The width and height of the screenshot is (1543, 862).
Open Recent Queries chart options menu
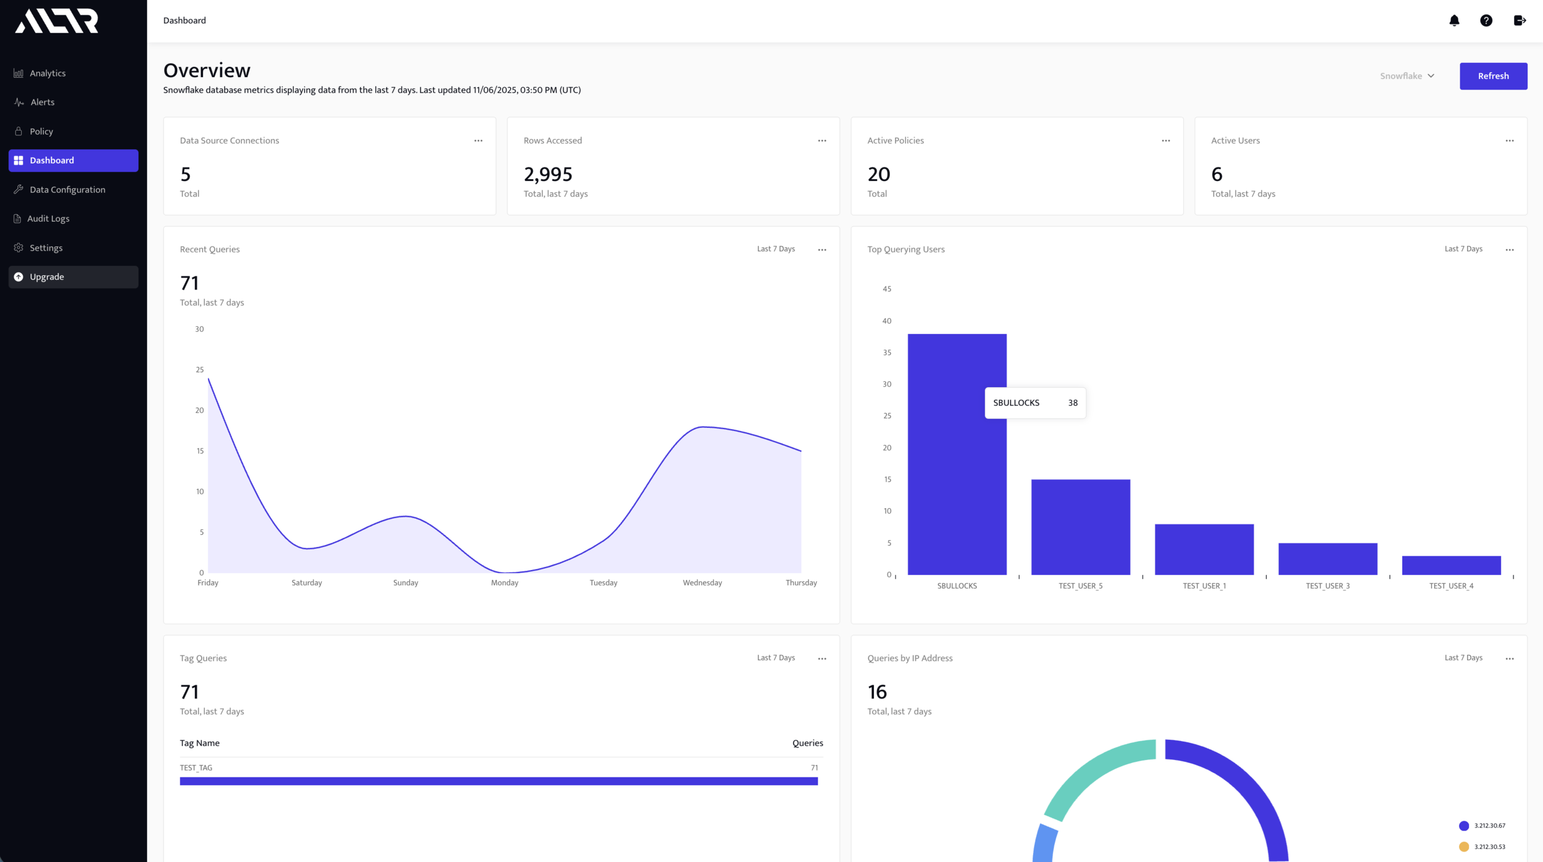[x=822, y=249]
